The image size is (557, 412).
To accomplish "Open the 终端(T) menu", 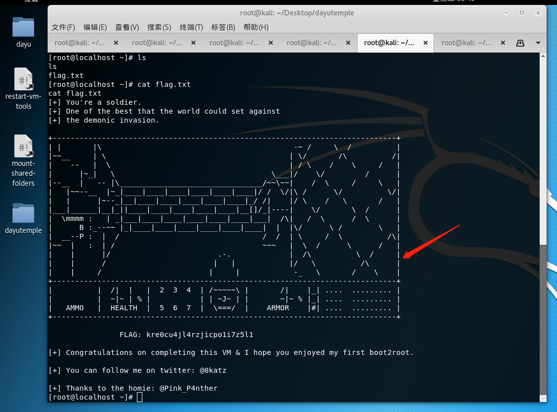I will [191, 27].
